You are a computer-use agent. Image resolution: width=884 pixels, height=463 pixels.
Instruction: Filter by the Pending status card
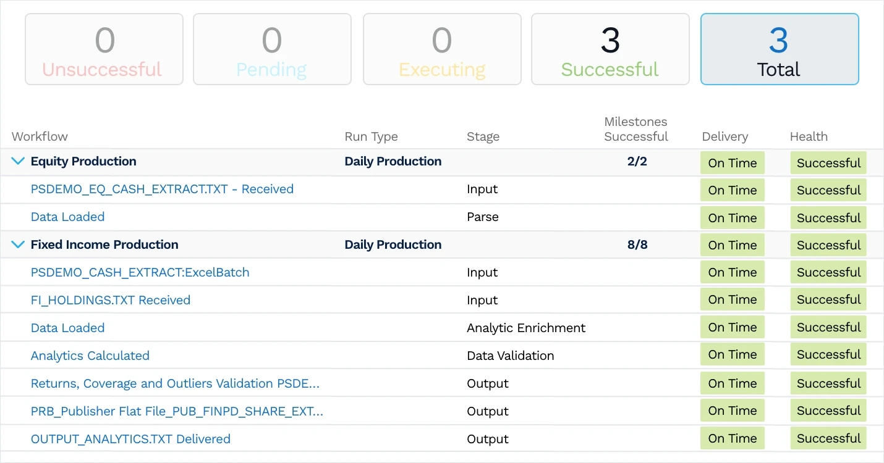(x=272, y=49)
